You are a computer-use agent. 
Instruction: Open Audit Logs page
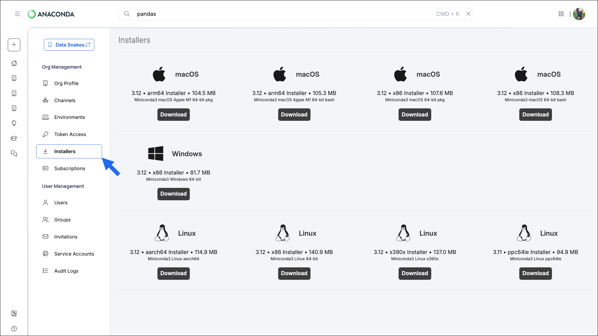point(69,271)
